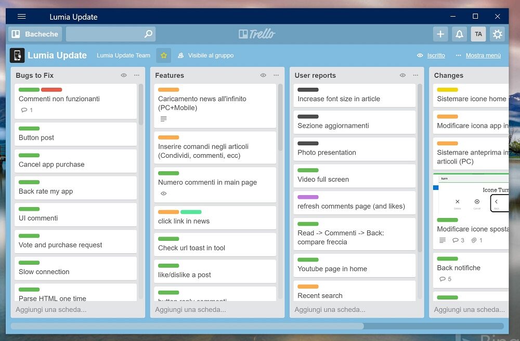Open Commenti non funzionanti card
The image size is (520, 341).
coord(75,101)
